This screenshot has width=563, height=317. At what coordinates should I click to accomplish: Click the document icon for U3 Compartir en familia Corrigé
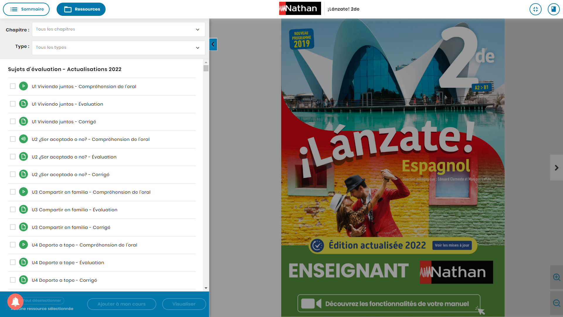(23, 227)
